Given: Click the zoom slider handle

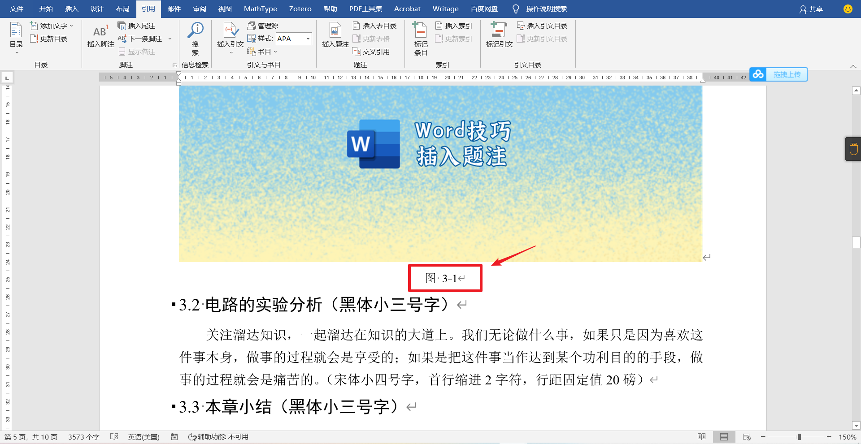Looking at the screenshot, I should click(x=799, y=437).
